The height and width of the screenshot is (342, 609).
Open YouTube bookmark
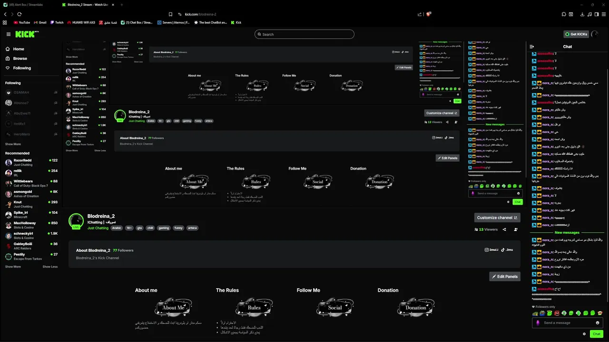22,22
